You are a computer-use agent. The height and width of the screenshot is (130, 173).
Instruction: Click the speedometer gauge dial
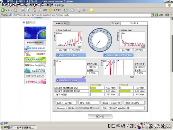(x=100, y=40)
